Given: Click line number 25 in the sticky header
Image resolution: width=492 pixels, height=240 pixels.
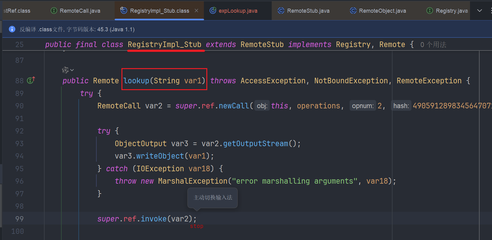Looking at the screenshot, I should coord(20,45).
